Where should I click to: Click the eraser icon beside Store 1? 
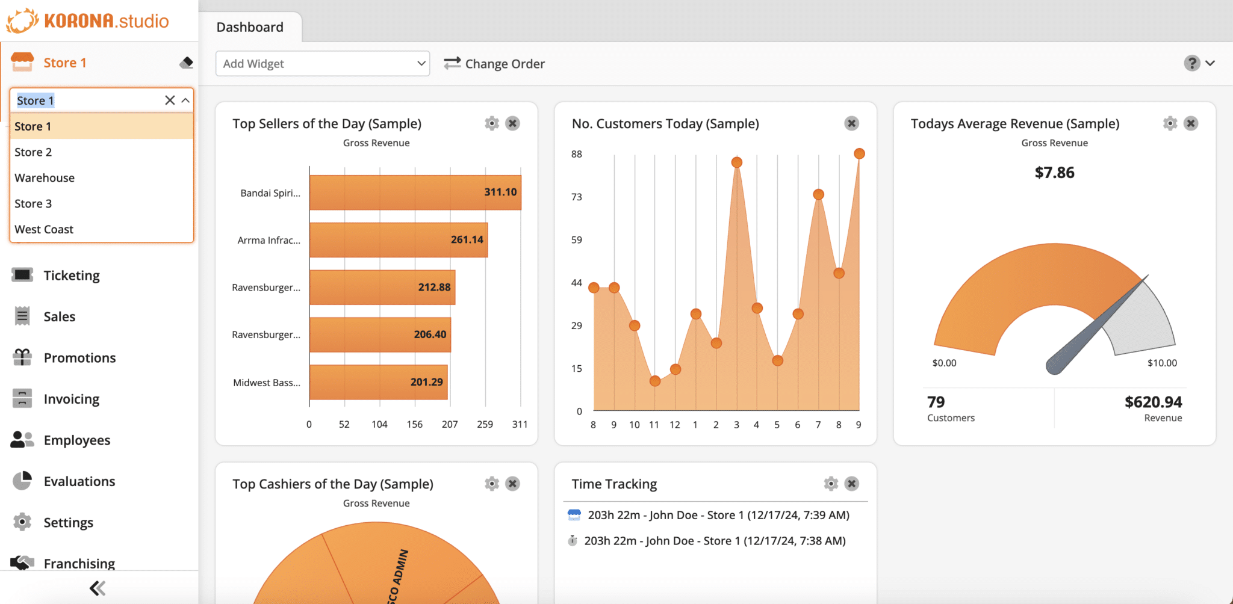(185, 62)
